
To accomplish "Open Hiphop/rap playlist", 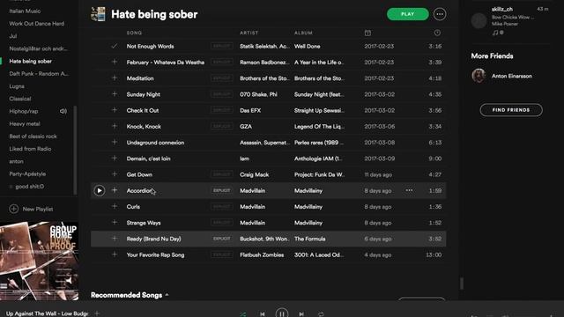I will pyautogui.click(x=24, y=112).
